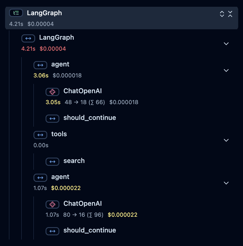Select the LangGraph title in the header bar
This screenshot has height=246, width=243.
click(44, 13)
